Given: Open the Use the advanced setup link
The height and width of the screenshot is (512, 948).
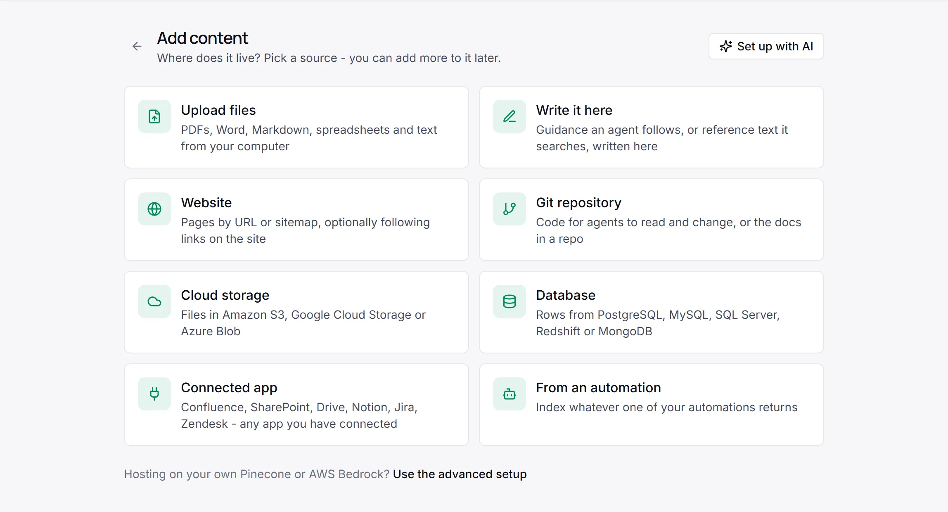Looking at the screenshot, I should (x=460, y=474).
